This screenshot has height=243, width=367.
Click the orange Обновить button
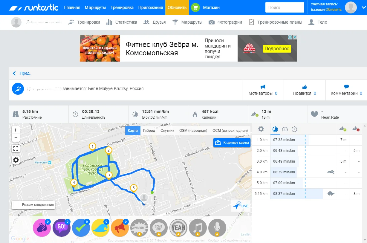pos(177,7)
